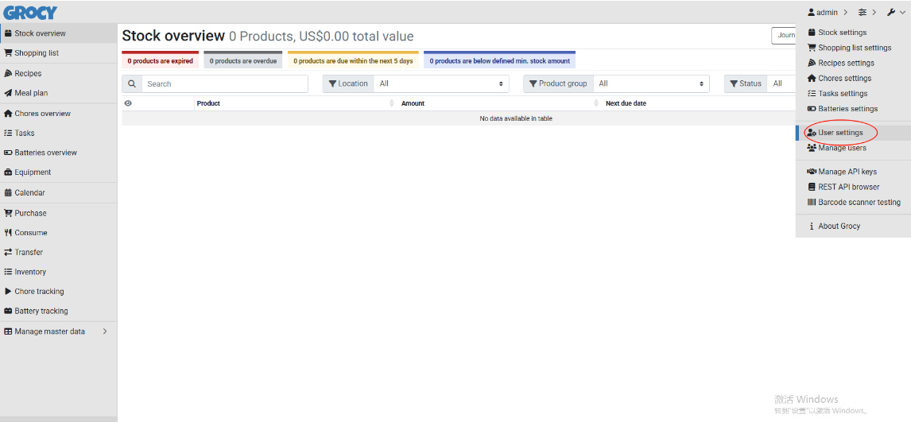Toggle the below min. stock filter
911x422 pixels.
(x=499, y=60)
